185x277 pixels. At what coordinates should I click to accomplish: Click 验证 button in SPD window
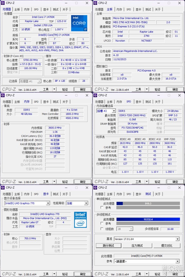coord(158,182)
